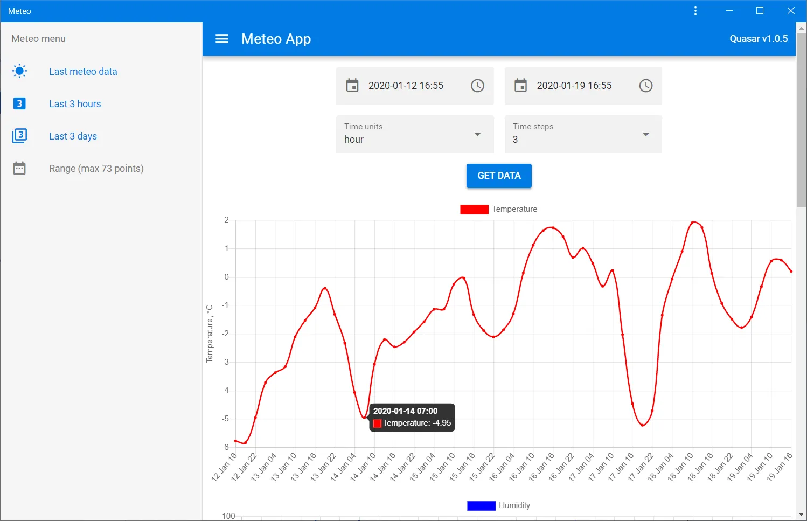Select Last 3 days menu item

coord(73,136)
